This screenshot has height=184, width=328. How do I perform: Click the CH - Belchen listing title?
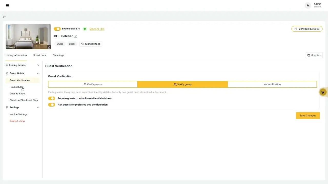[x=64, y=36]
